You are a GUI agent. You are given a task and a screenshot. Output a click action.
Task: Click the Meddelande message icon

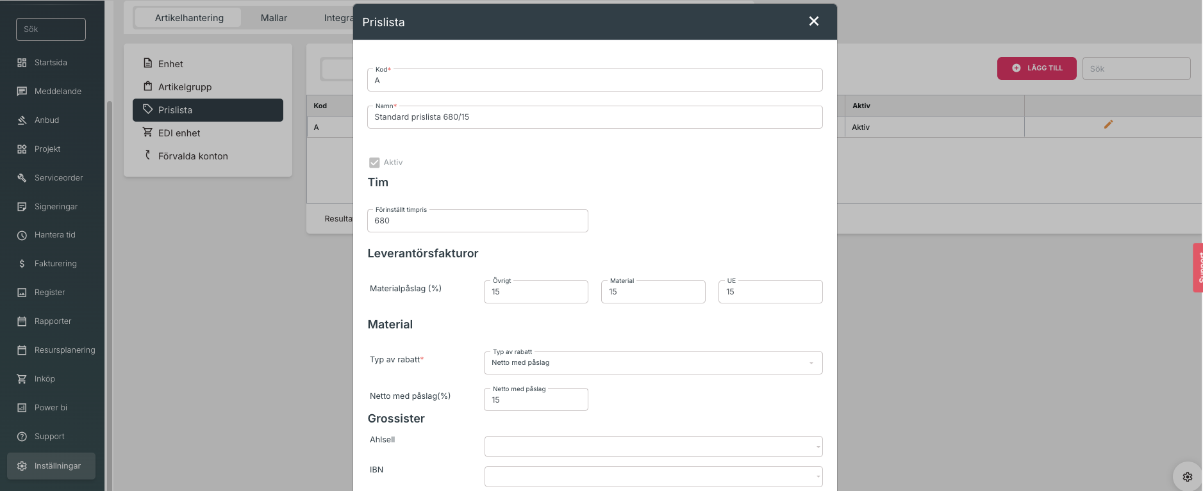(22, 92)
